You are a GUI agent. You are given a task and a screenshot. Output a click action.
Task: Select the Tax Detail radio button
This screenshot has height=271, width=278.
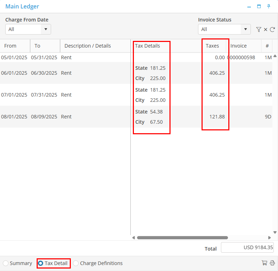41,263
